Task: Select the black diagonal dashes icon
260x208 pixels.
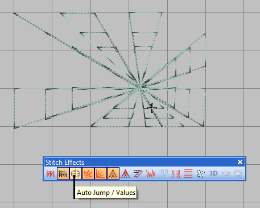Action: click(201, 173)
